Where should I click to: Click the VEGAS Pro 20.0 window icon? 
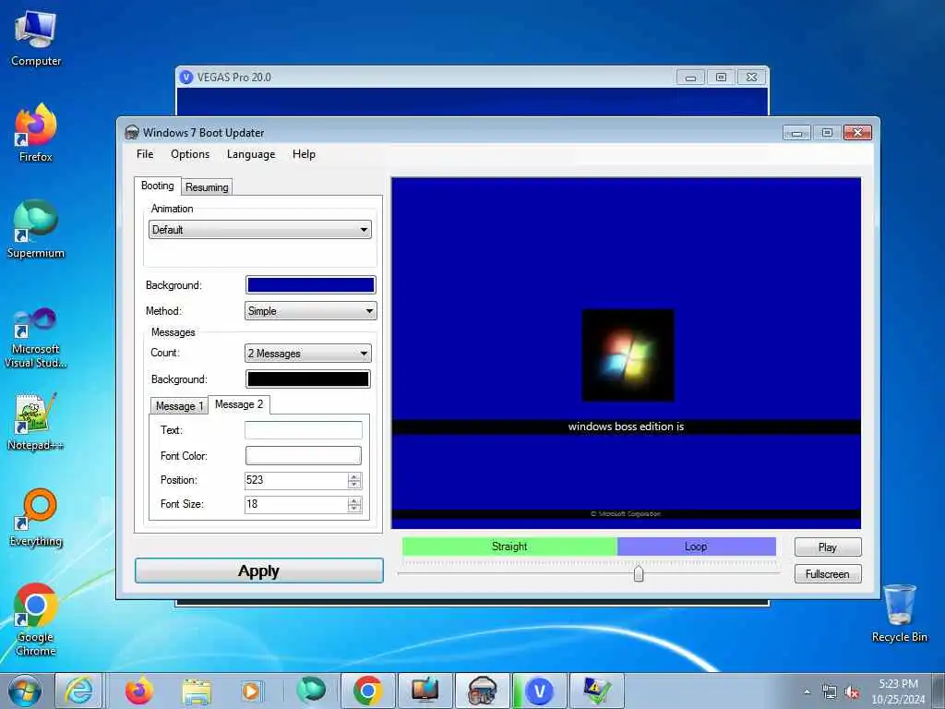(186, 78)
